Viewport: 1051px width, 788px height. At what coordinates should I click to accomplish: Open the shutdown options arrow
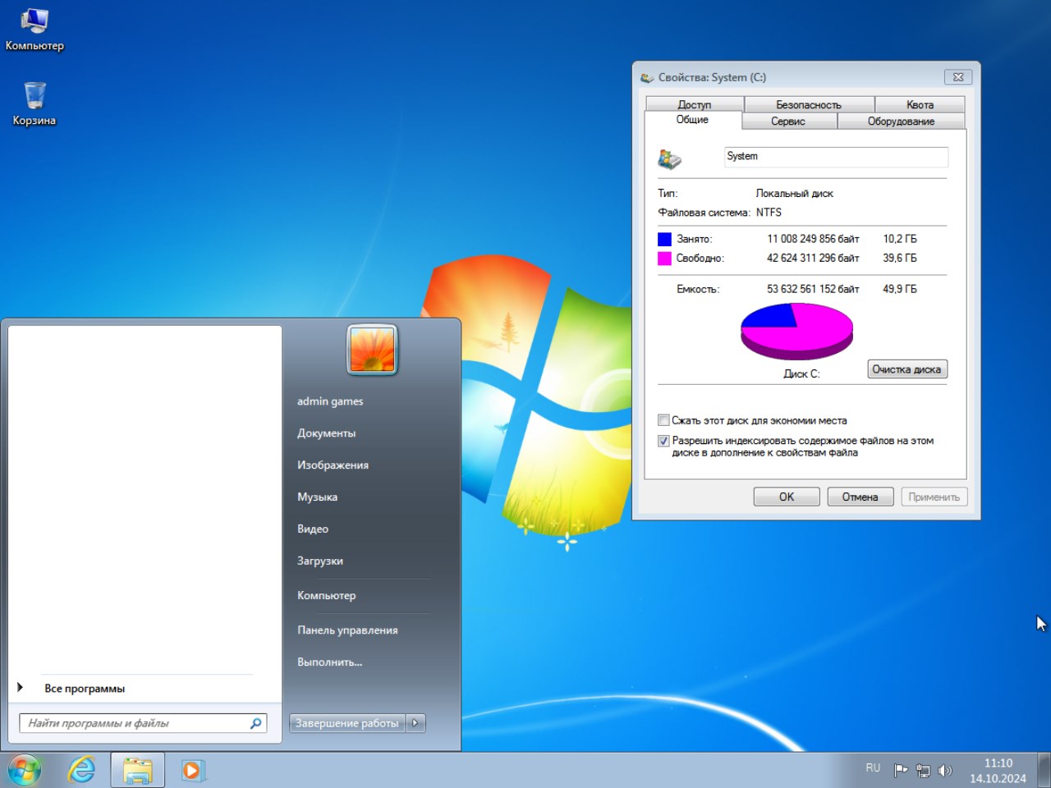(x=415, y=723)
